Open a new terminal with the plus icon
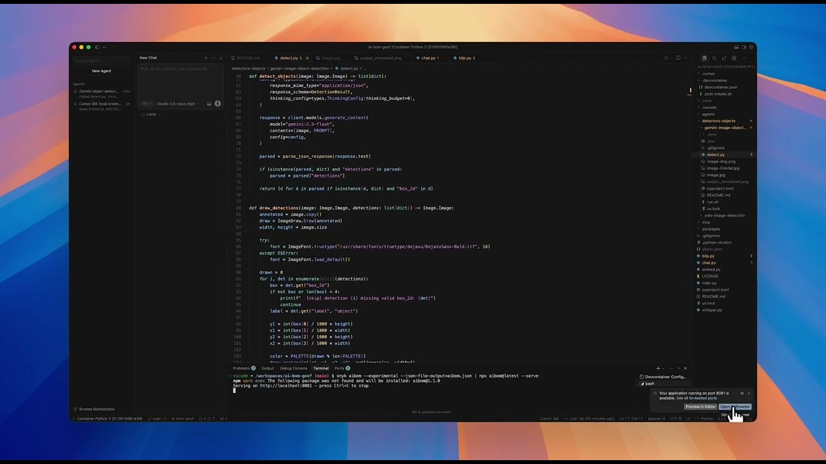Viewport: 826px width, 464px height. 658,368
